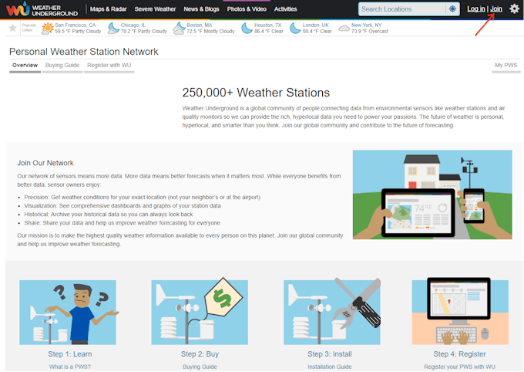Viewport: 524px width, 372px height.
Task: Open Register your PWS with WU link
Action: tap(459, 367)
